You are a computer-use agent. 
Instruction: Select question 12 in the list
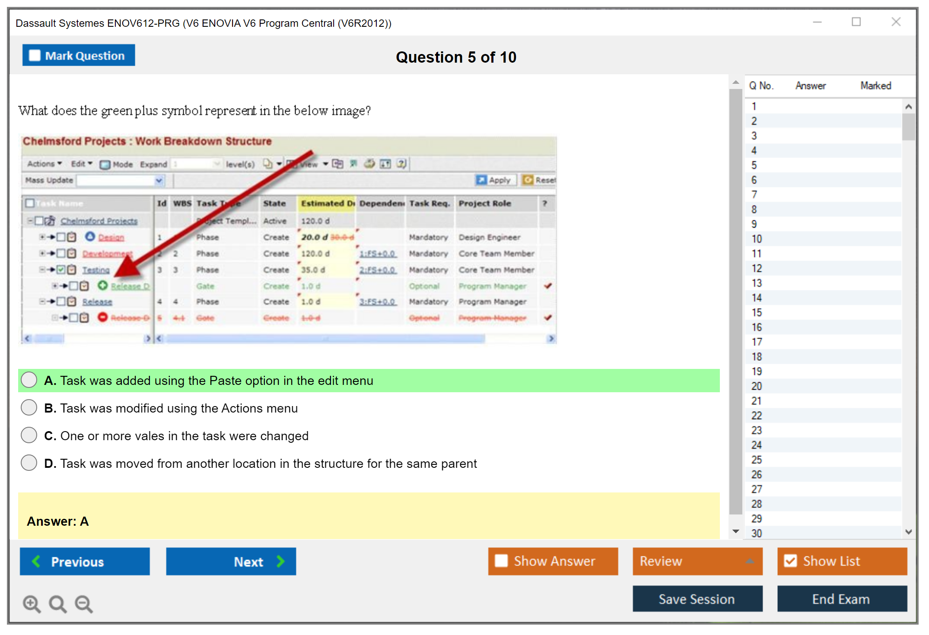757,268
